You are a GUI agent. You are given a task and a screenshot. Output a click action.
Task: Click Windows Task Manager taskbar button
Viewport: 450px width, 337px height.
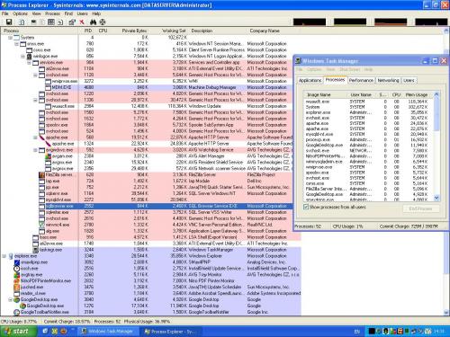(109, 332)
